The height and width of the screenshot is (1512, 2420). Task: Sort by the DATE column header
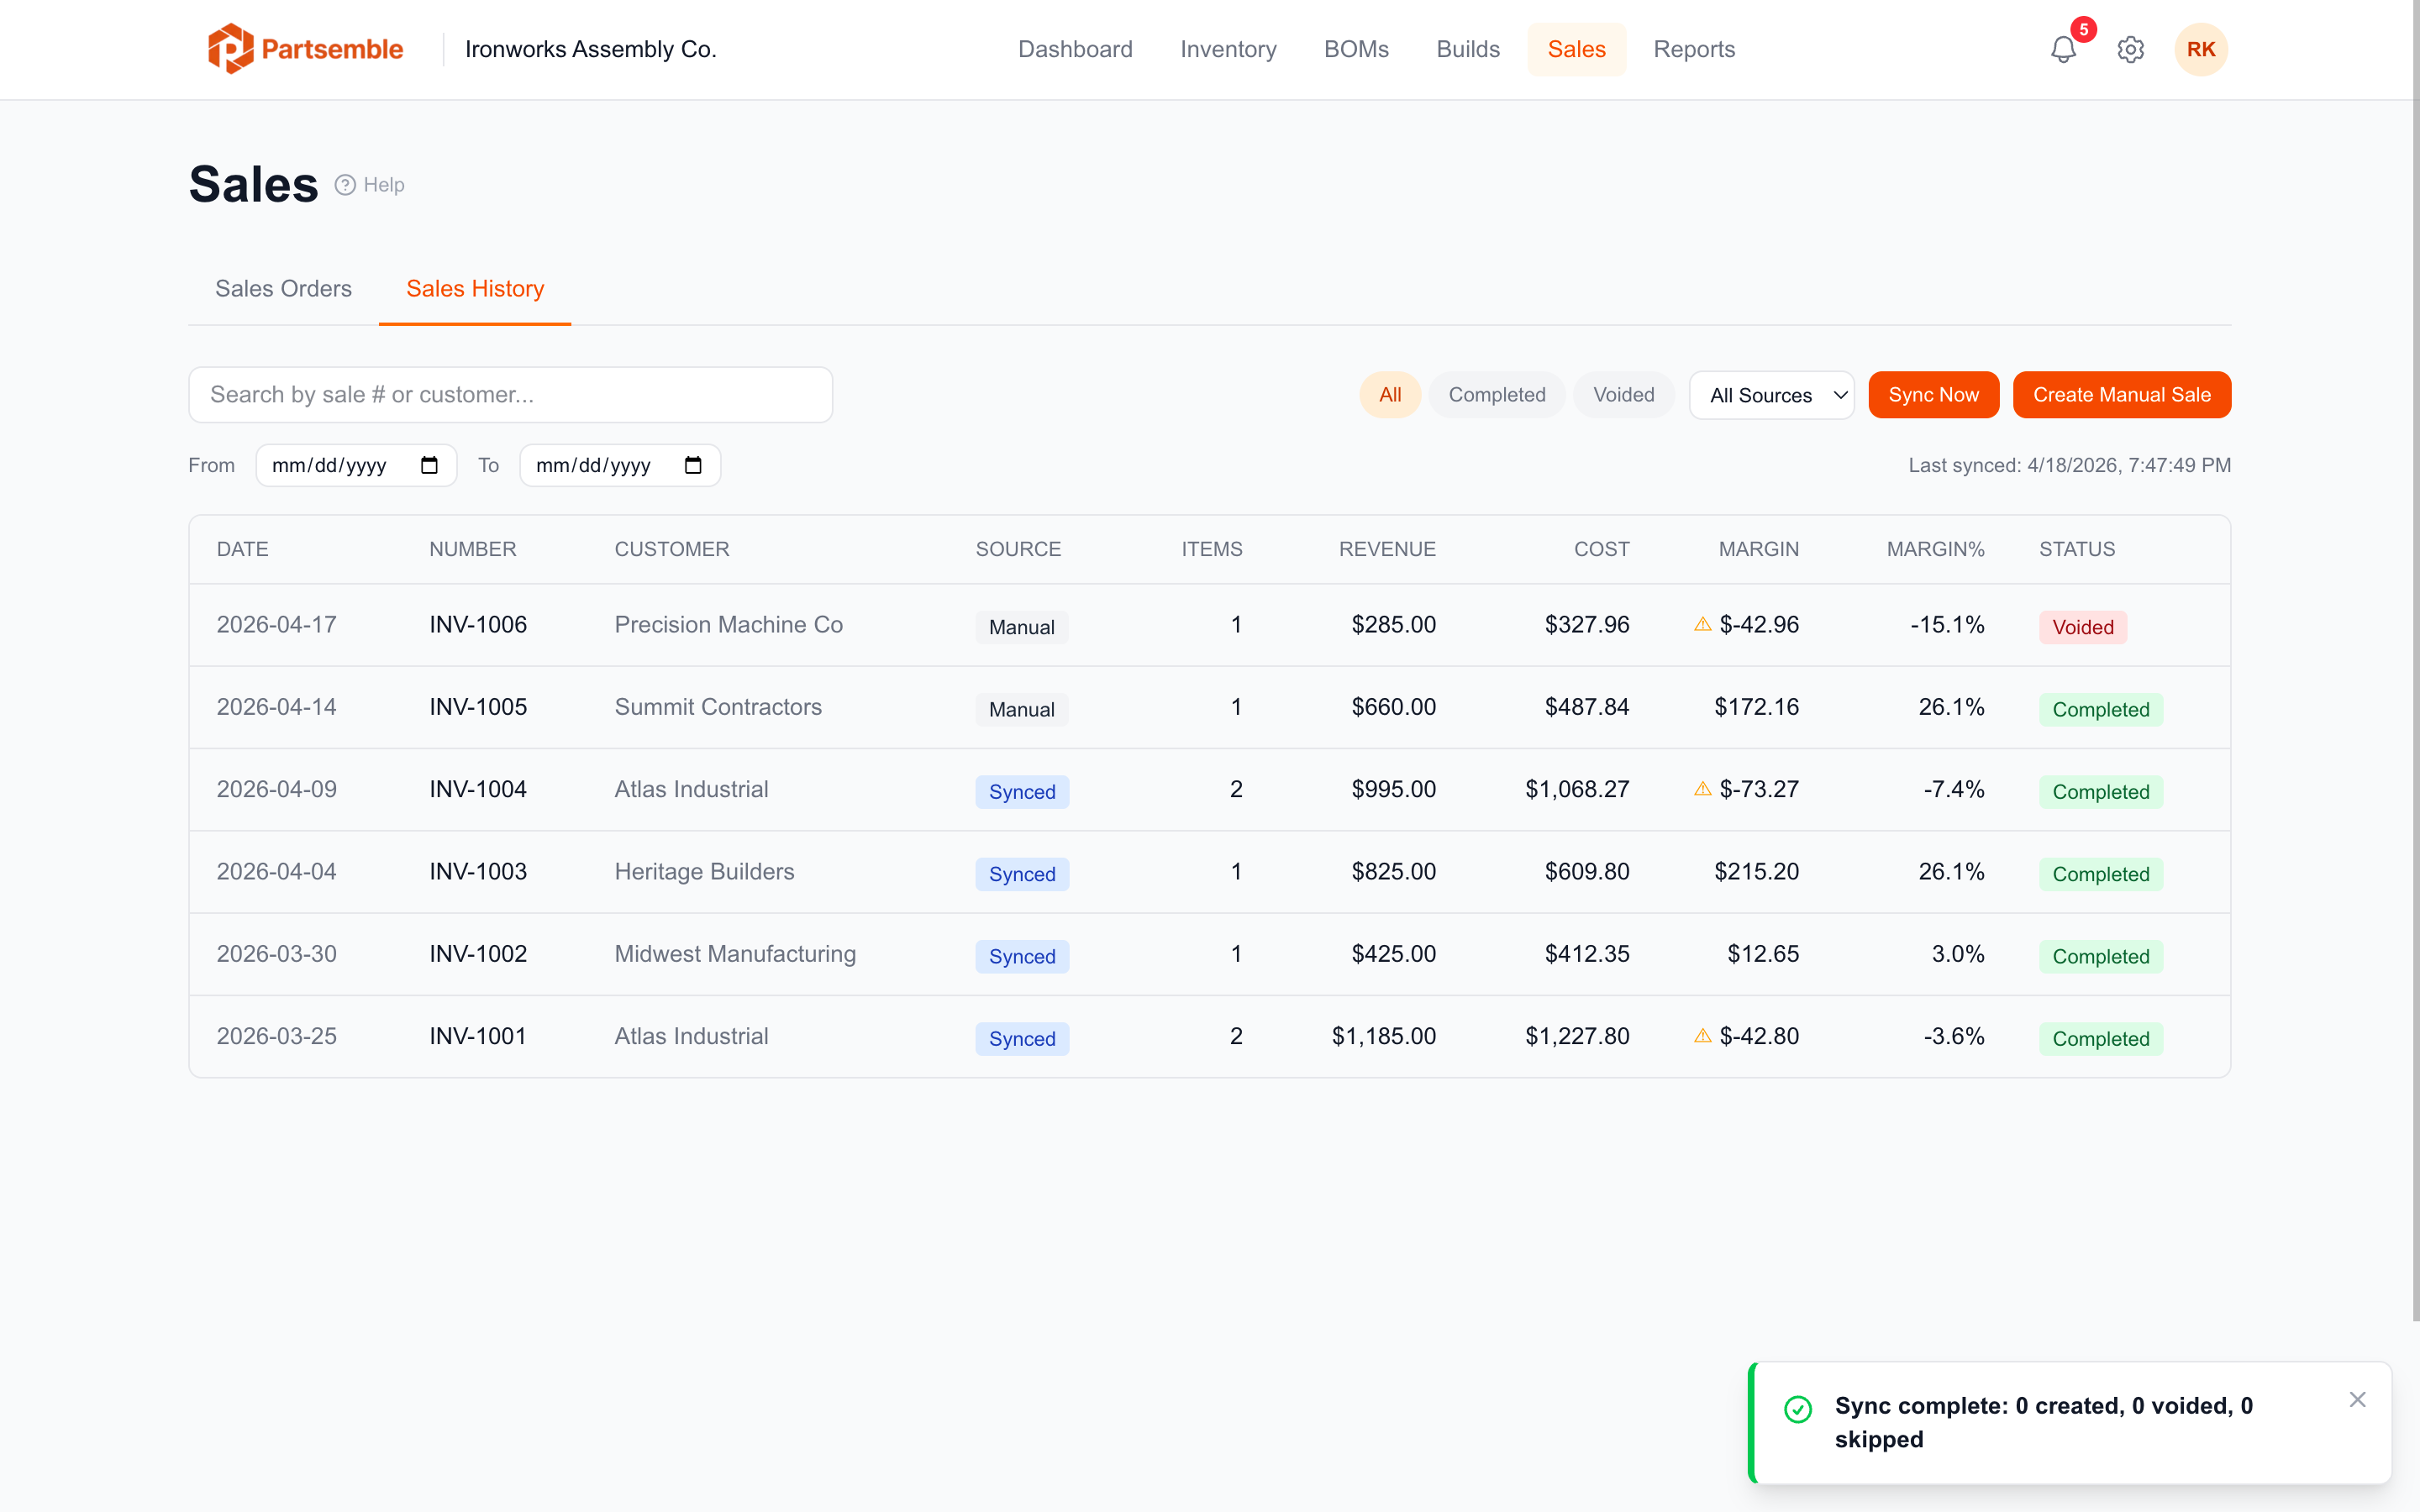[x=242, y=549]
